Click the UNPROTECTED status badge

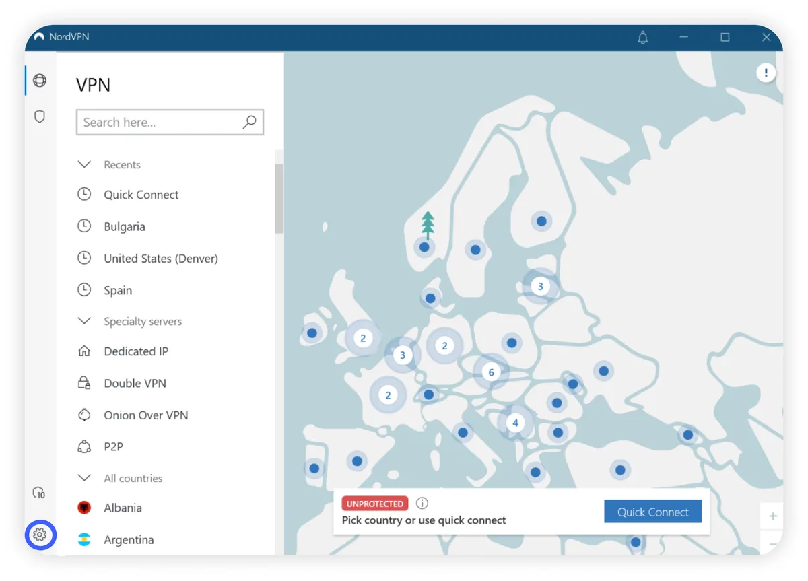click(375, 504)
